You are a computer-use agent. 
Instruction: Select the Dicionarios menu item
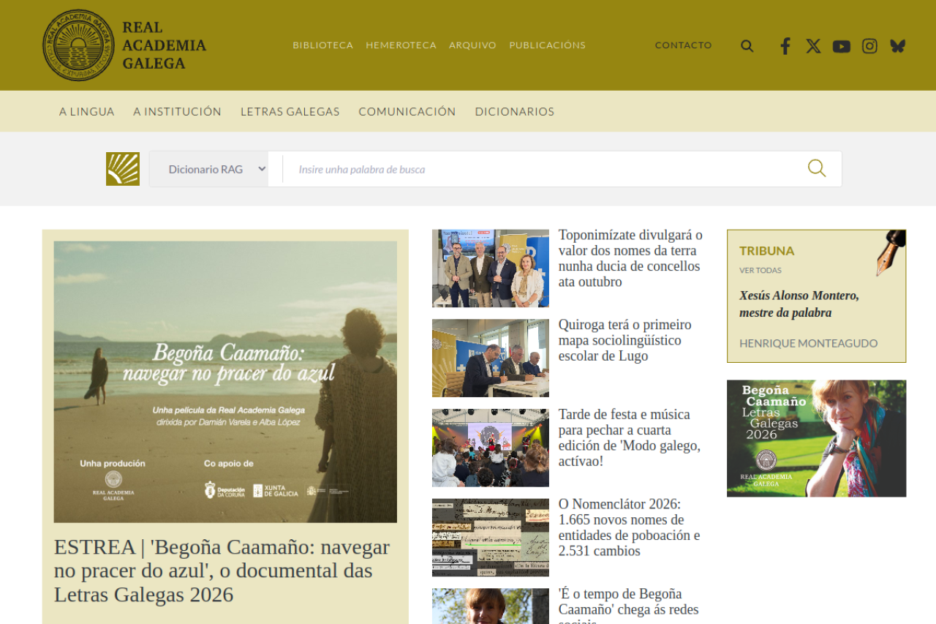(x=514, y=111)
